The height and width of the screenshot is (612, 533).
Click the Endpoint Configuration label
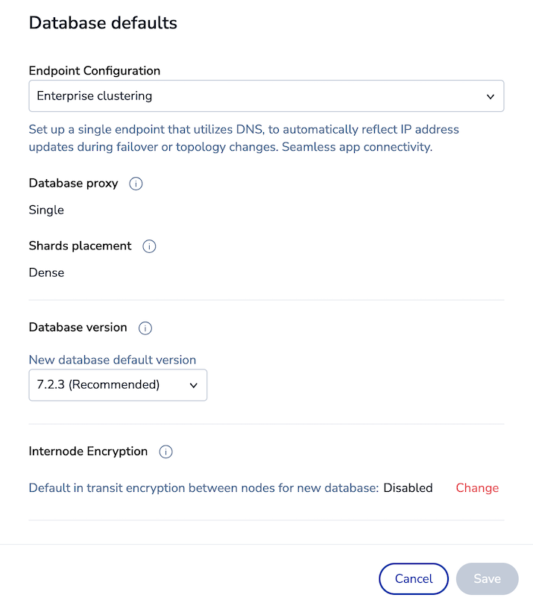tap(95, 71)
